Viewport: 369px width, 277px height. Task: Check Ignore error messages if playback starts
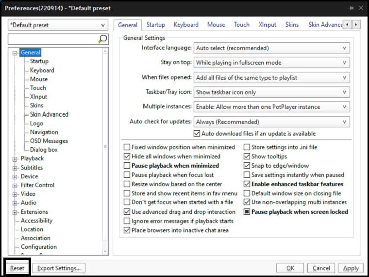click(127, 221)
